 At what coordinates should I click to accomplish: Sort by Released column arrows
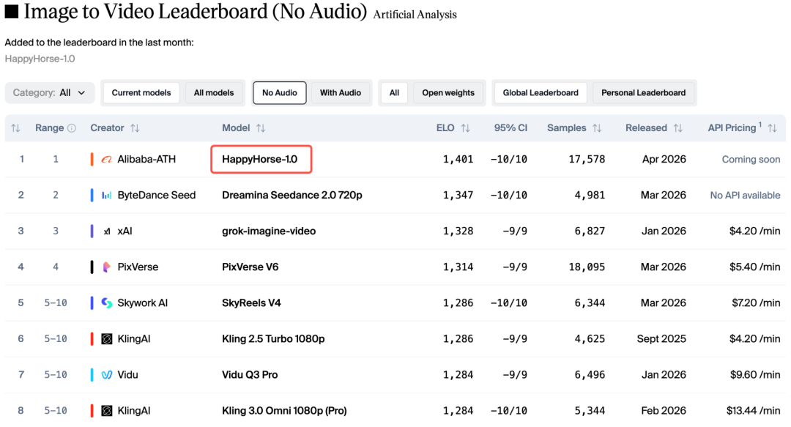click(x=677, y=128)
